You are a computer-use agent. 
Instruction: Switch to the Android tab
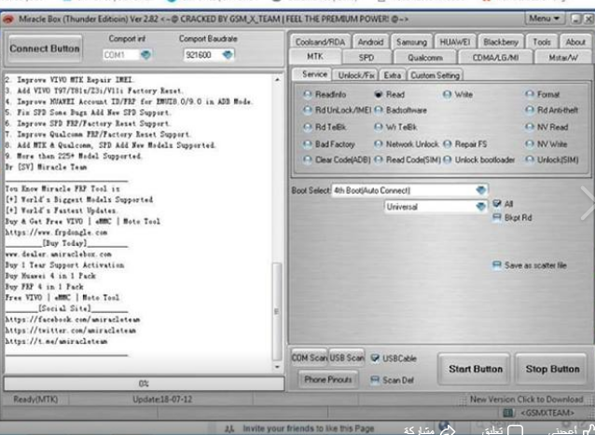coord(370,42)
